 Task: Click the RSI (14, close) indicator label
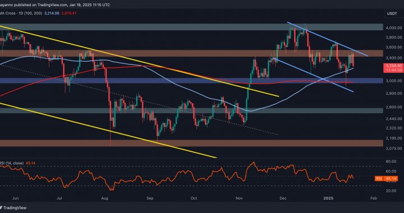(x=12, y=163)
